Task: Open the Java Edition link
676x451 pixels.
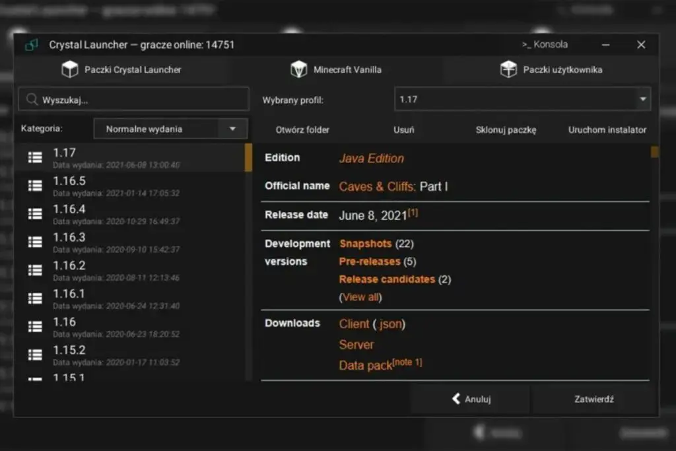Action: point(371,158)
